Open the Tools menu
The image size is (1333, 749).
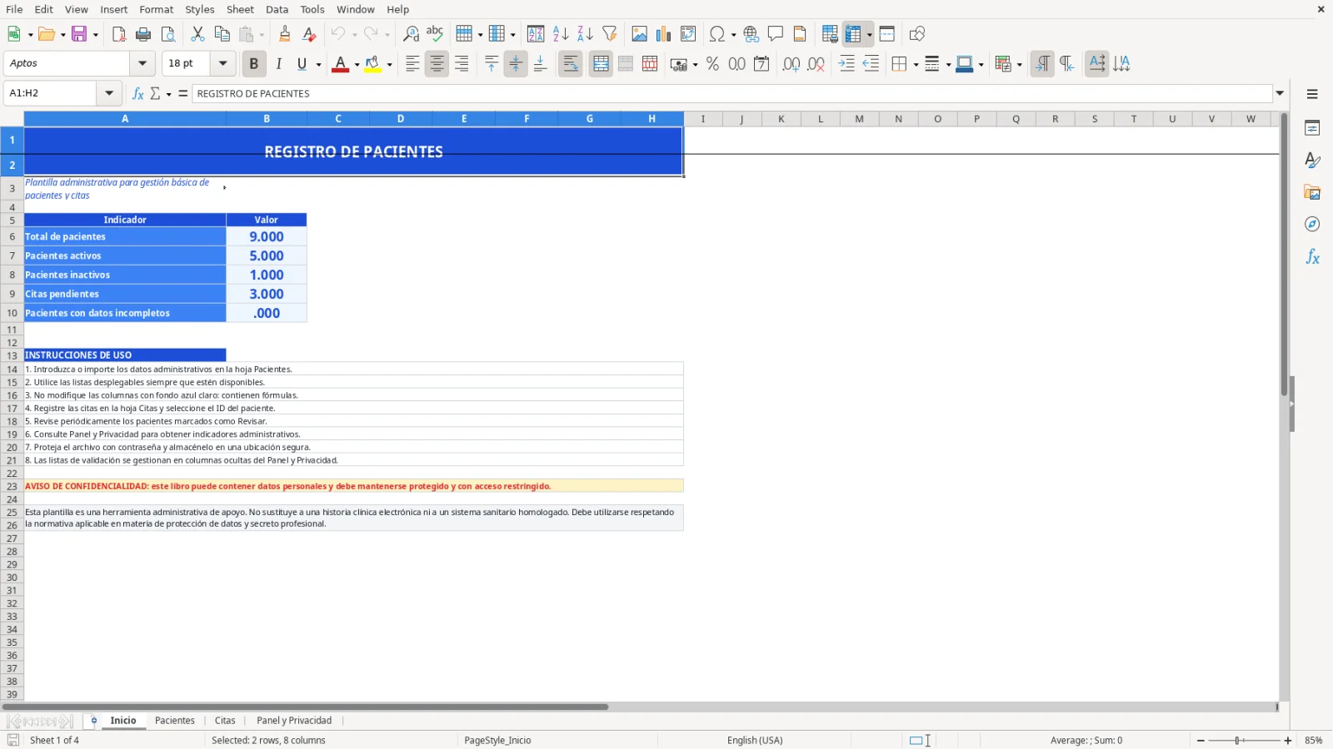point(312,9)
